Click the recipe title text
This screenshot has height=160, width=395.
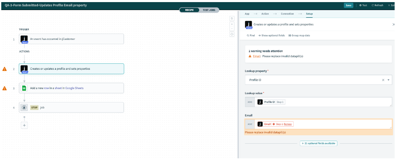[46, 5]
